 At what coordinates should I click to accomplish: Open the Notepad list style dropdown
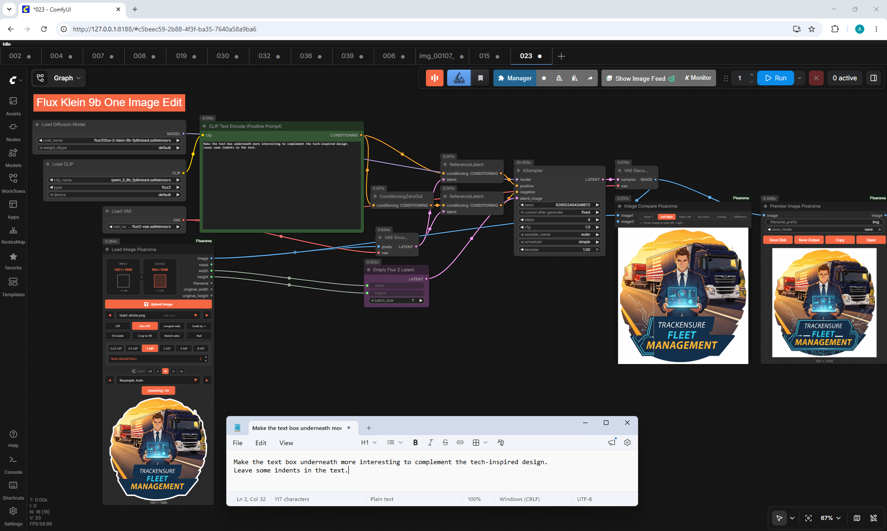(x=395, y=442)
